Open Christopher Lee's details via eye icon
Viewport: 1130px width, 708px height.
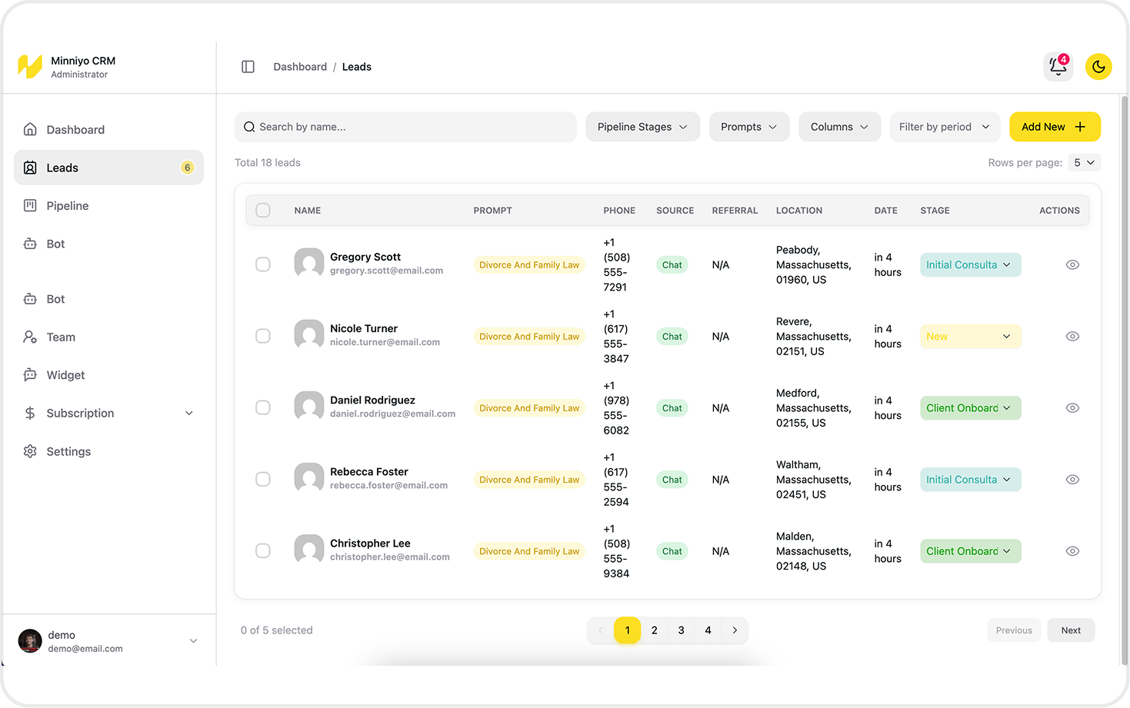[x=1072, y=551]
